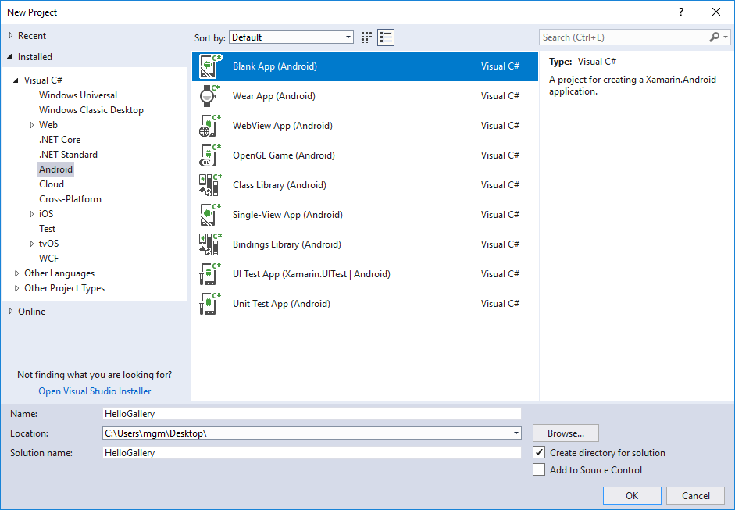Open the Location path dropdown

(x=516, y=433)
